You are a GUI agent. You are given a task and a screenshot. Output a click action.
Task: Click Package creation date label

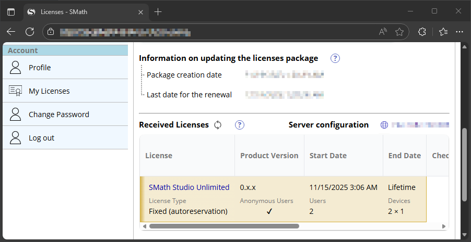tap(184, 75)
